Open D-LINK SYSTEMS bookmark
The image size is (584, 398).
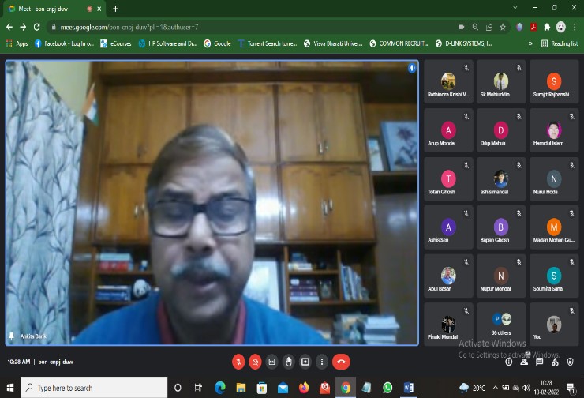pos(464,43)
